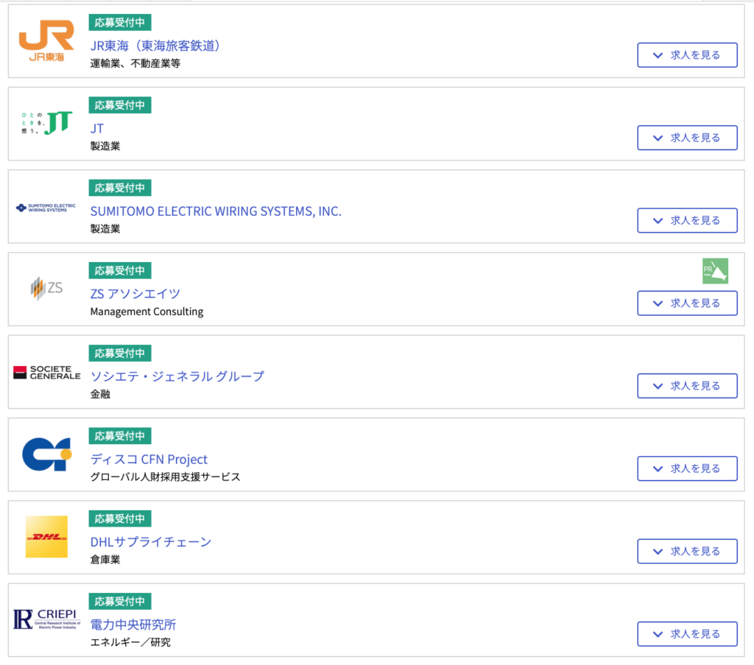Open the JT company link
The image size is (754, 665).
(97, 128)
